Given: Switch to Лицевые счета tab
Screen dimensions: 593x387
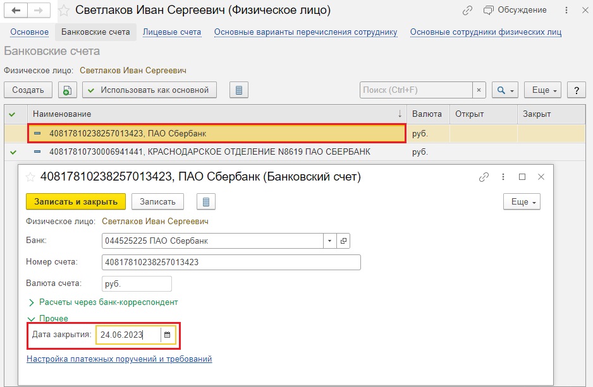Looking at the screenshot, I should click(172, 32).
